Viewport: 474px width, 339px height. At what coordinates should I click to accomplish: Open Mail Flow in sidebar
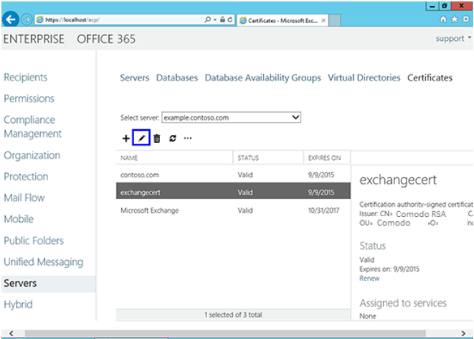point(24,198)
